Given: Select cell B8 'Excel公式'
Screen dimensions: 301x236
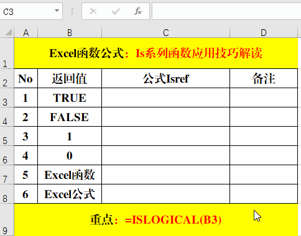Looking at the screenshot, I should coord(70,194).
